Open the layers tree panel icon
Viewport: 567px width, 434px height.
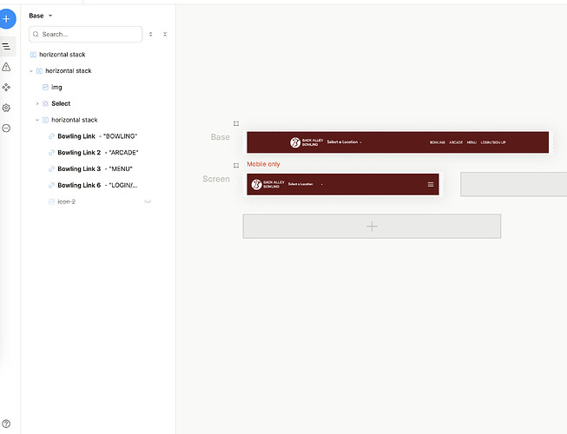click(x=7, y=46)
